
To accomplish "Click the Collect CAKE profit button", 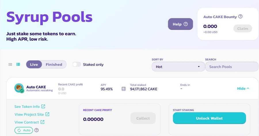I will point(143,118).
